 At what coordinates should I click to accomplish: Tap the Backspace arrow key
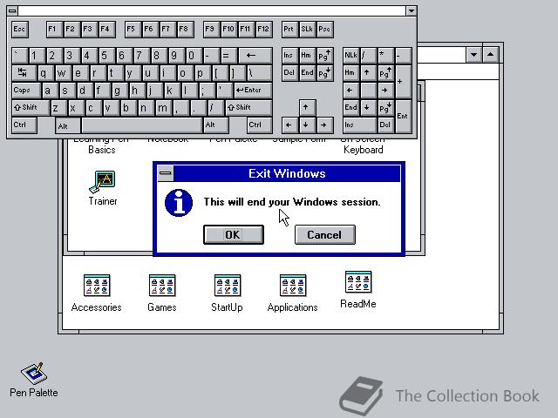255,56
